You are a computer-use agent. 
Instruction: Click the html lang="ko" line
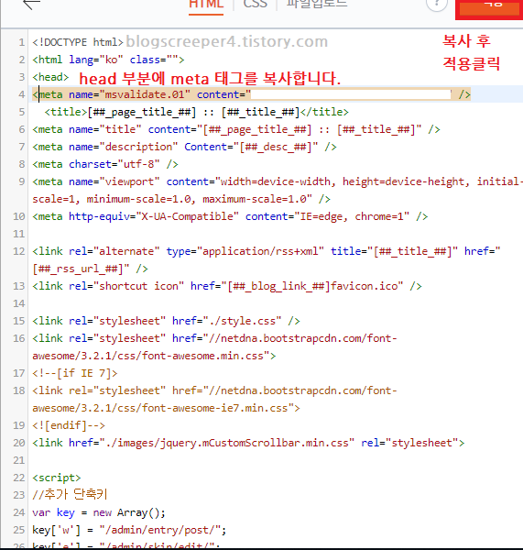(x=108, y=60)
